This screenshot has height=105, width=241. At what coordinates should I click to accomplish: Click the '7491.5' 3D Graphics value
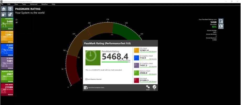(143, 65)
